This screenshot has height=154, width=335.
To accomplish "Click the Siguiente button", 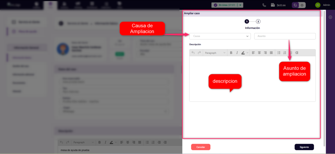I will [x=304, y=147].
